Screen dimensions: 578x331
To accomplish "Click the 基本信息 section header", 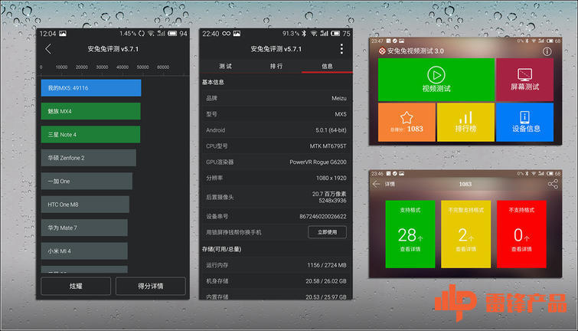I will (x=213, y=82).
